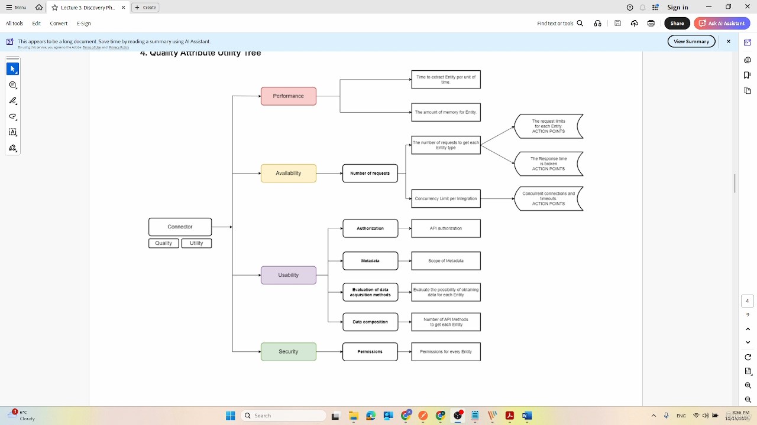Screen dimensions: 757x425
Task: Click the print icon
Action: [x=651, y=24]
